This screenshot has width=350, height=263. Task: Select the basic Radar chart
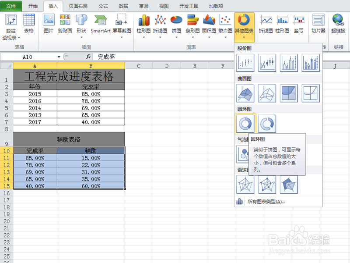(245, 185)
